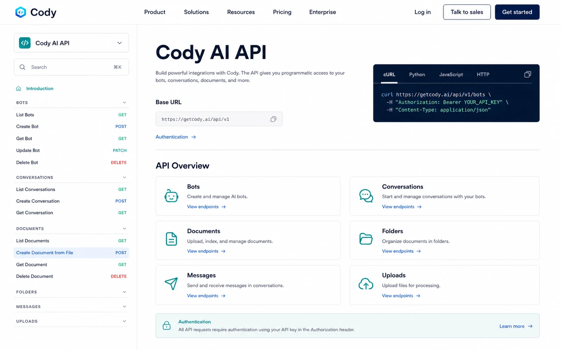Click the arrow beside Learn more

530,326
